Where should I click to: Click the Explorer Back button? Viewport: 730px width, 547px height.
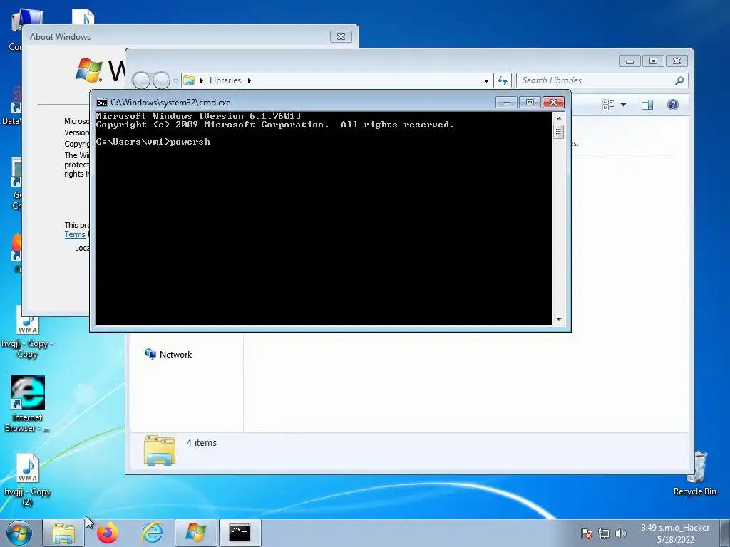click(x=142, y=80)
